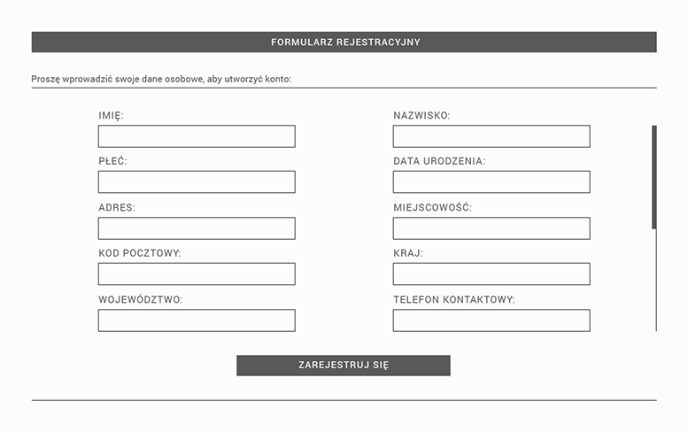
Task: Click the IMIĘ input field
Action: 197,136
